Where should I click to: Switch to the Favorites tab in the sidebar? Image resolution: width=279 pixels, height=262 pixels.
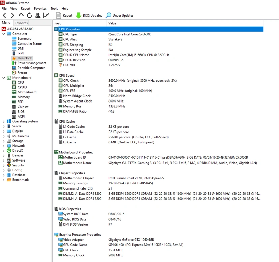pyautogui.click(x=21, y=23)
